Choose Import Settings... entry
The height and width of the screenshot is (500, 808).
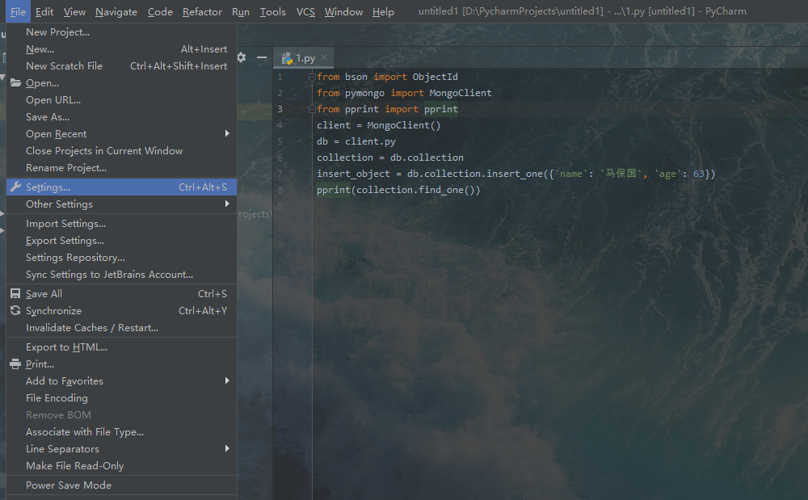click(x=122, y=224)
